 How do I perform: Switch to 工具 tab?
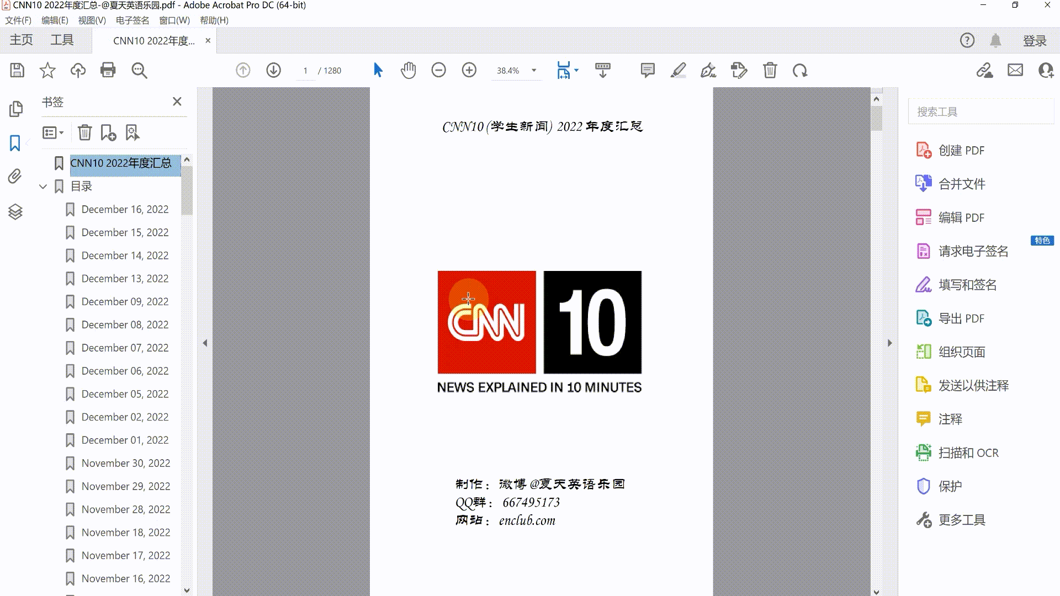pos(62,40)
